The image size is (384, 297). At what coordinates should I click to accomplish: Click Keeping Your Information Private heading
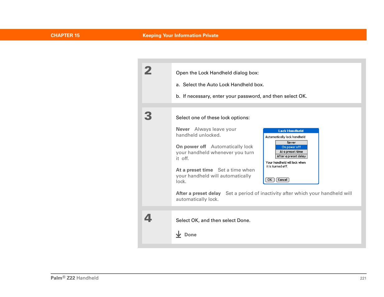tap(180, 35)
